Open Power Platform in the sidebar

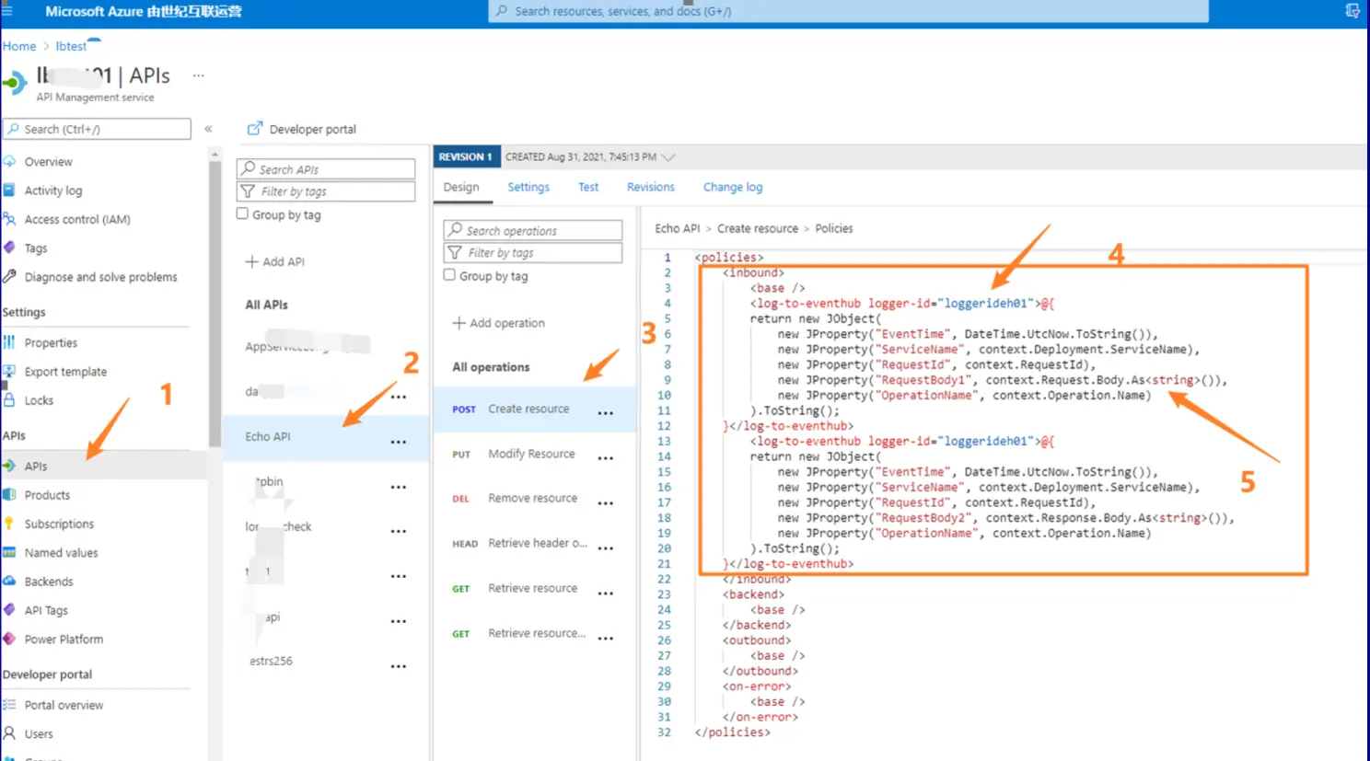coord(64,640)
